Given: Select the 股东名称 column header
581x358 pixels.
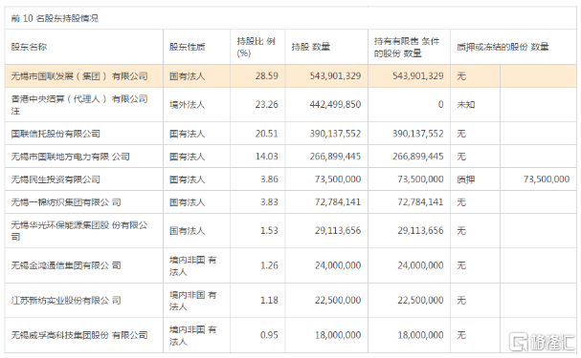Looking at the screenshot, I should pyautogui.click(x=29, y=47).
